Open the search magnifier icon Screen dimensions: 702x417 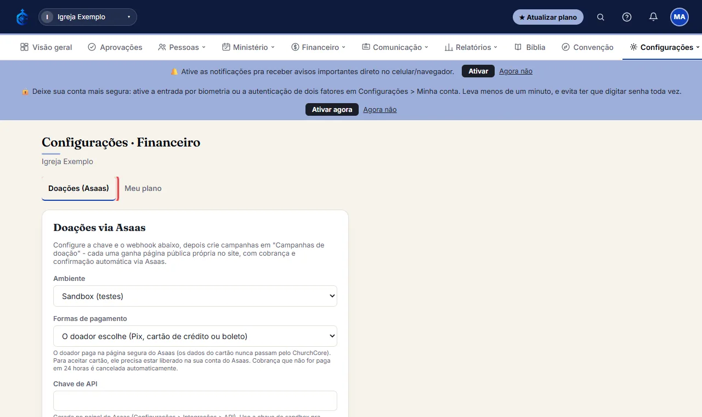601,17
